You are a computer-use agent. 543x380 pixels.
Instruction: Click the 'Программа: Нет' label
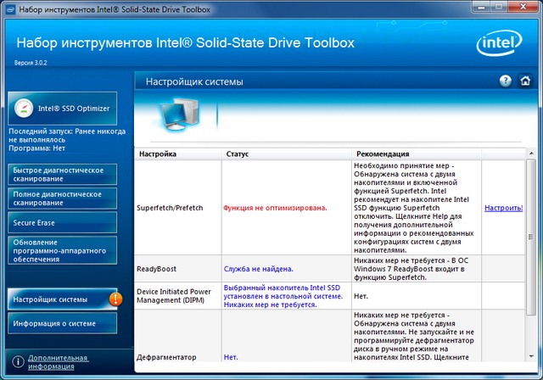(x=36, y=148)
